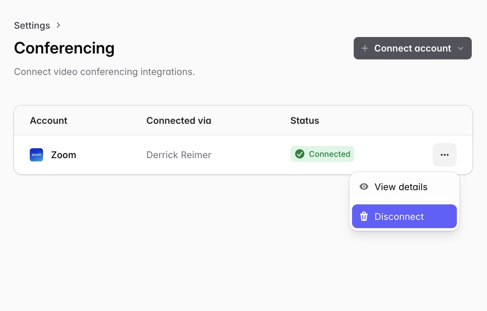The height and width of the screenshot is (311, 487).
Task: Click the Connected via column header
Action: (179, 121)
